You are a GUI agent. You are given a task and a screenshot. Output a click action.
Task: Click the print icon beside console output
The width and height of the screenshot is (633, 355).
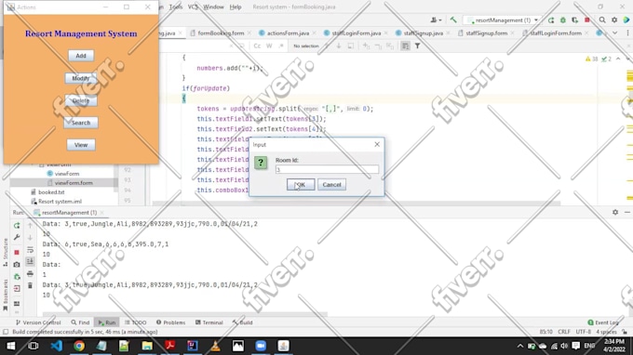[31, 274]
